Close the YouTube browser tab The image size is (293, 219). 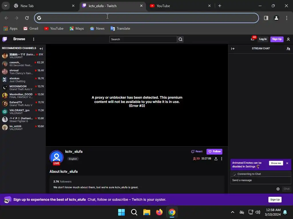209,6
